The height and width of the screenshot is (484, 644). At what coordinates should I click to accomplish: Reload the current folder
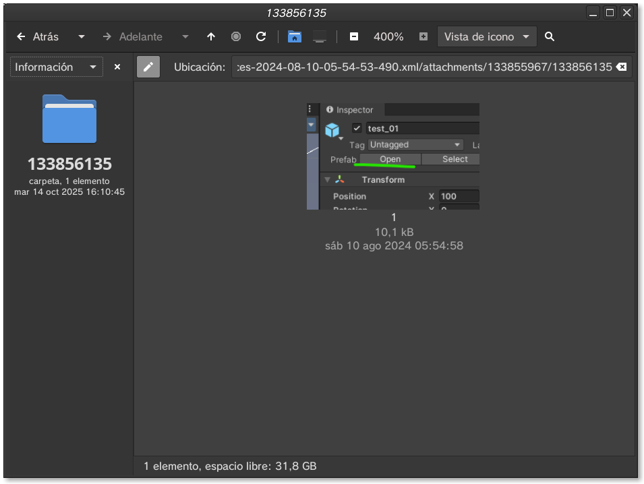261,37
